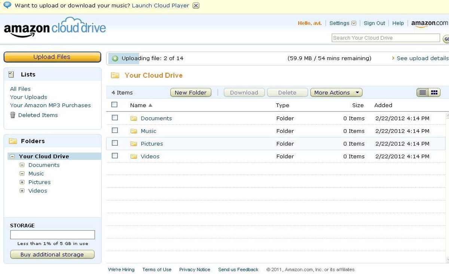Click the Documents folder icon in file list
The height and width of the screenshot is (274, 449).
coord(134,118)
